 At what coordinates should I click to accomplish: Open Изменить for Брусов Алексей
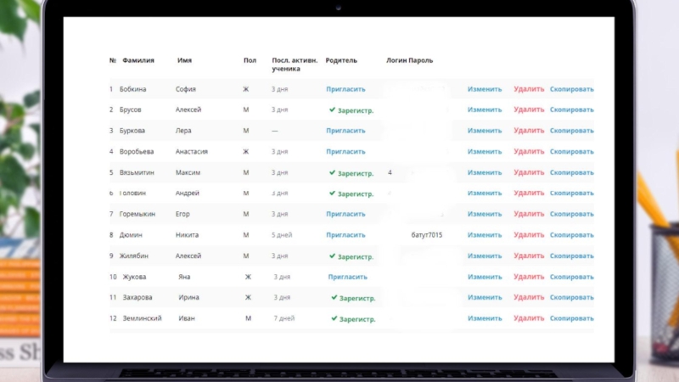click(x=485, y=110)
